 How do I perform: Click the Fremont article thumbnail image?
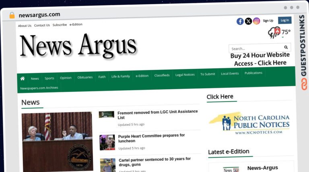(106, 115)
